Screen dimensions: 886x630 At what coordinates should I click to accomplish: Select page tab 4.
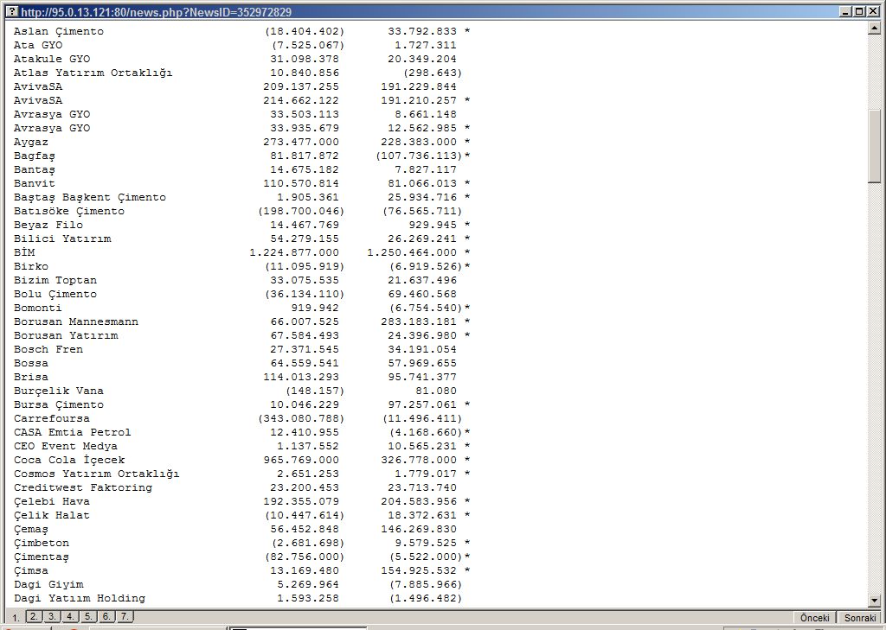coord(70,616)
